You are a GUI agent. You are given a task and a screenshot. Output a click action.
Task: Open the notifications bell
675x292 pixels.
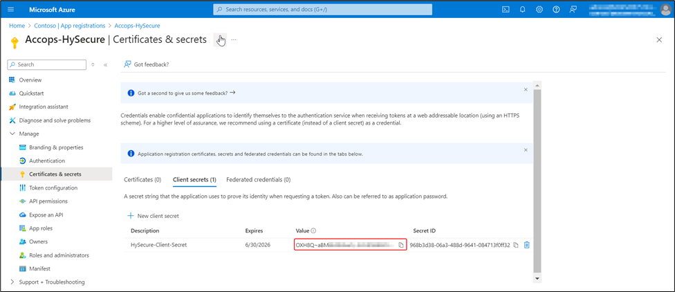tap(522, 10)
